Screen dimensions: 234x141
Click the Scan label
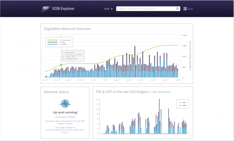tap(190, 9)
